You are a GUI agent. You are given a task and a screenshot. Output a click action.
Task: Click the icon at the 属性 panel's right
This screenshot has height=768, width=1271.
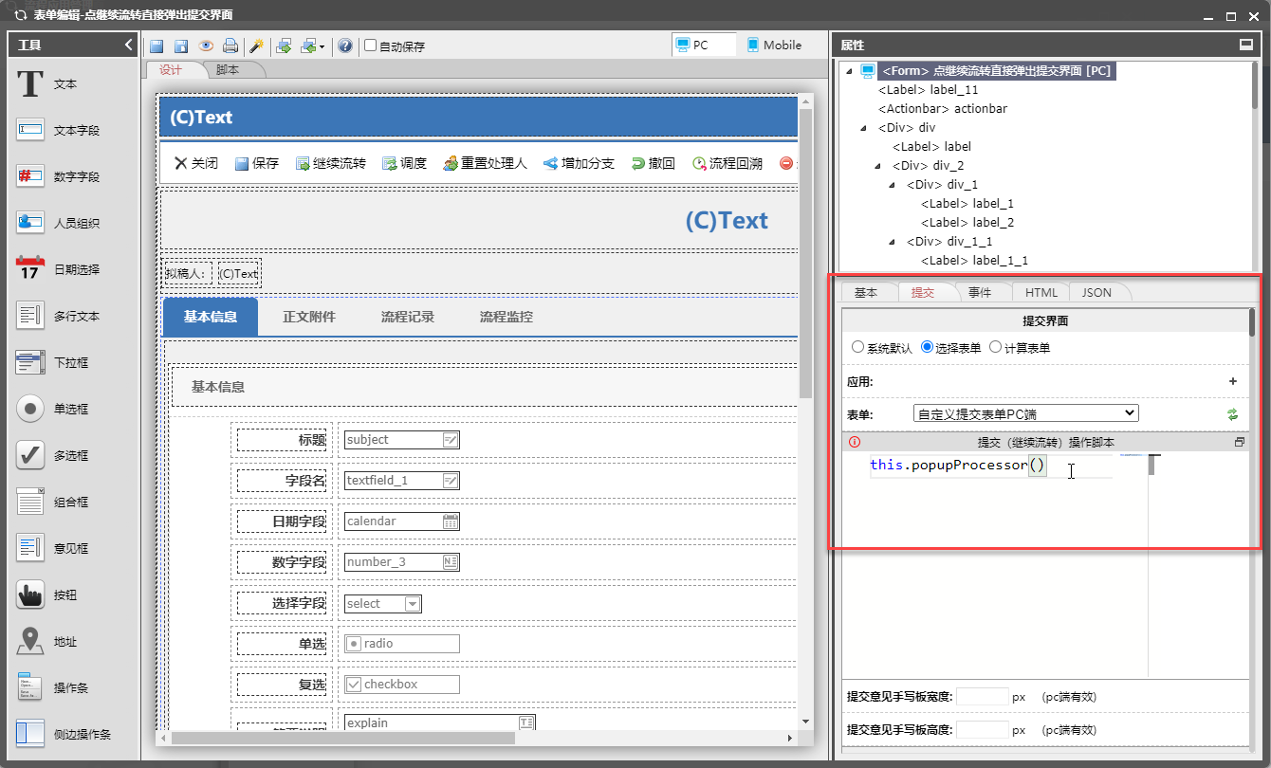coord(1245,45)
